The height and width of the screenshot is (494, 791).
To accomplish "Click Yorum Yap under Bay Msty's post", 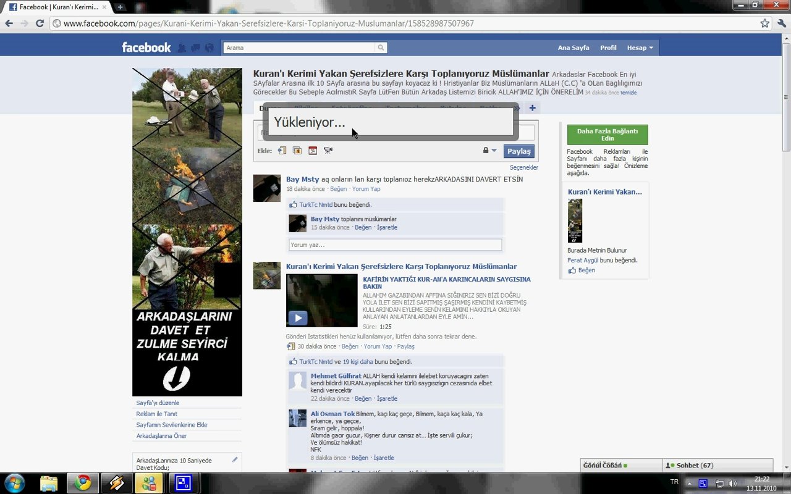I will [x=366, y=189].
